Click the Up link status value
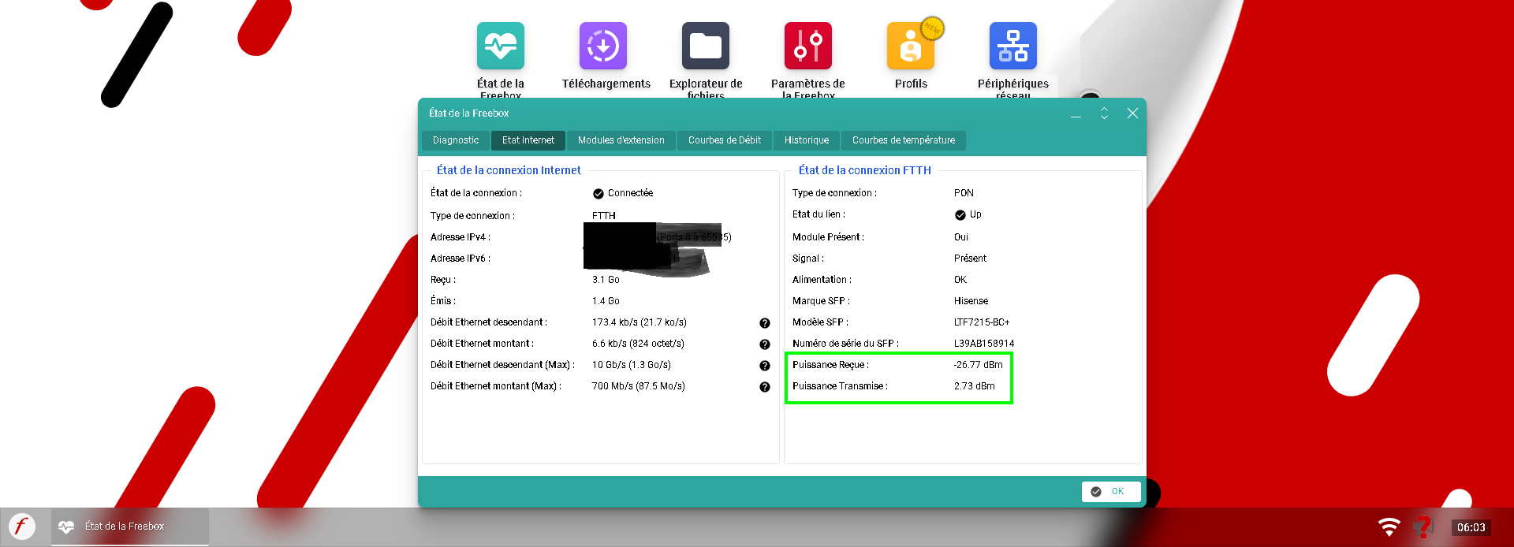 (975, 214)
